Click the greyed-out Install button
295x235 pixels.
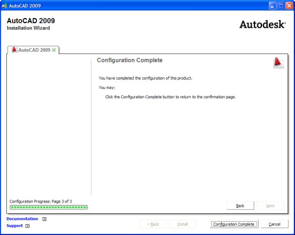pyautogui.click(x=182, y=224)
